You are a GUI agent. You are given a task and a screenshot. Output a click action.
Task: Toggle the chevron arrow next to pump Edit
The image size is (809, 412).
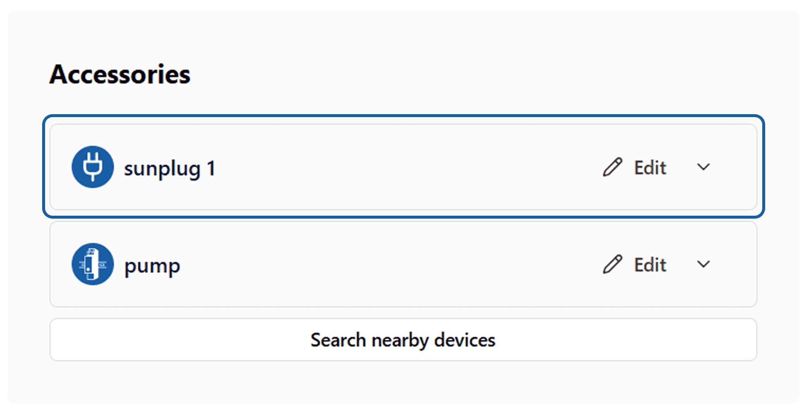click(703, 265)
